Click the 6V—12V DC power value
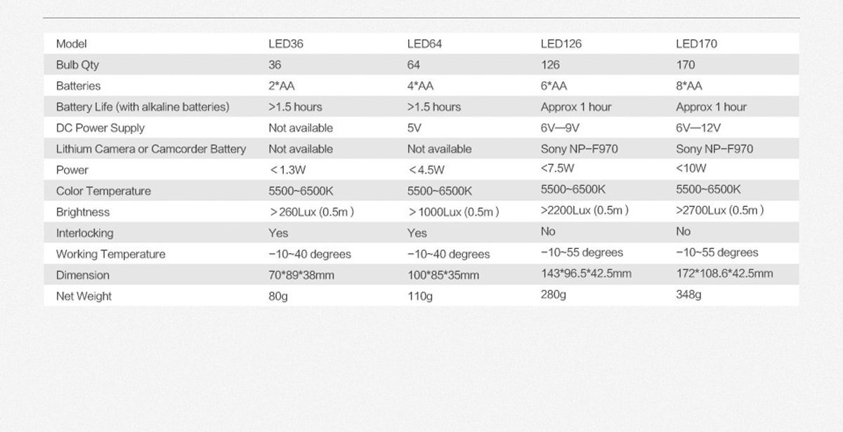This screenshot has width=843, height=432. pyautogui.click(x=698, y=128)
